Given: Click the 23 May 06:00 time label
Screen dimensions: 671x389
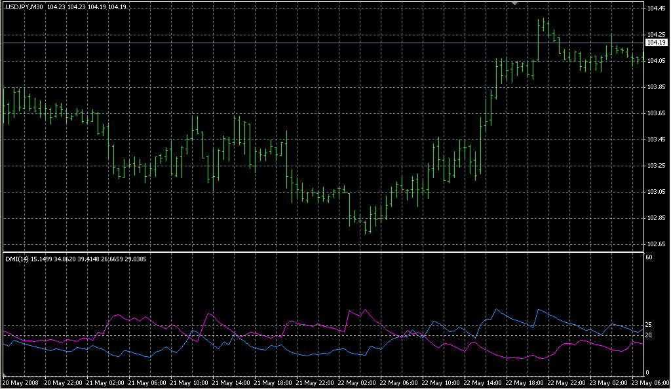Looking at the screenshot, I should pyautogui.click(x=651, y=382).
